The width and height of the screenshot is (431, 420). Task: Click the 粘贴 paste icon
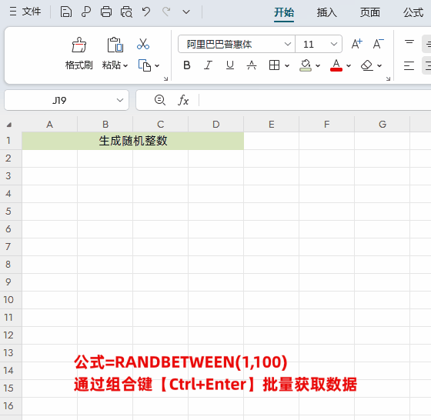click(115, 45)
